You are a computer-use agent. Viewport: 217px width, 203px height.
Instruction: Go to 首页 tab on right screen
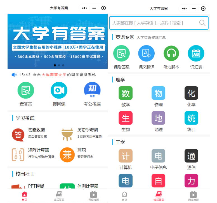(x=124, y=196)
